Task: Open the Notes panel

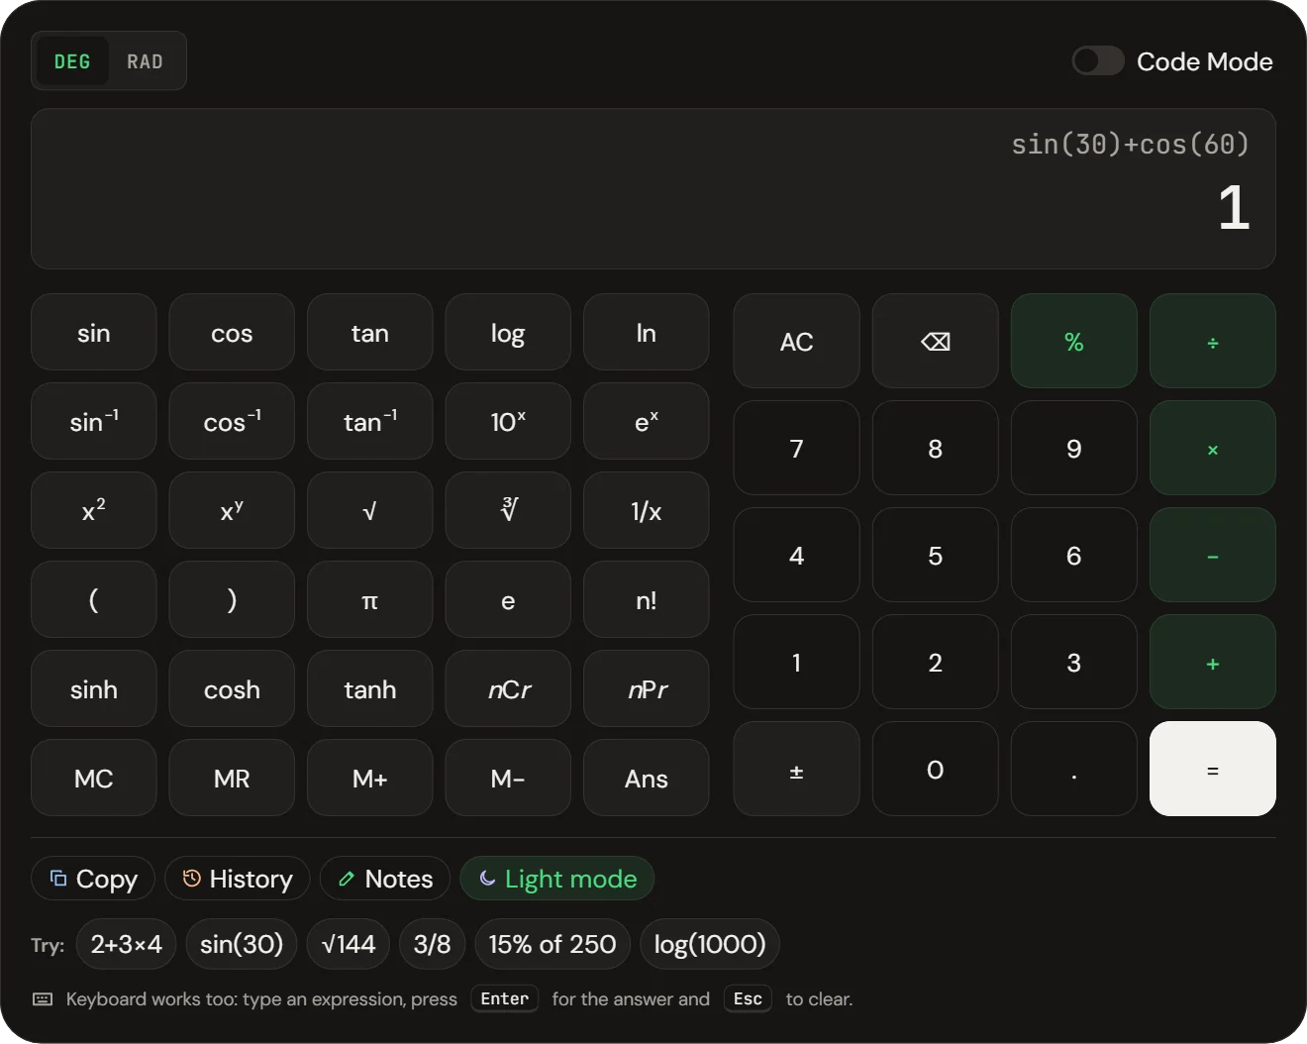Action: (385, 879)
